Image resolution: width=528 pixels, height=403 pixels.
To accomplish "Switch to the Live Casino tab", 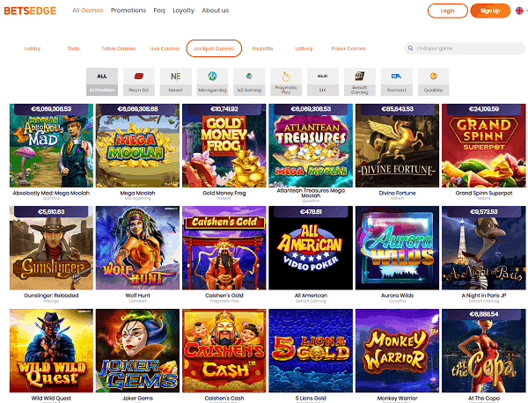I will [x=165, y=48].
